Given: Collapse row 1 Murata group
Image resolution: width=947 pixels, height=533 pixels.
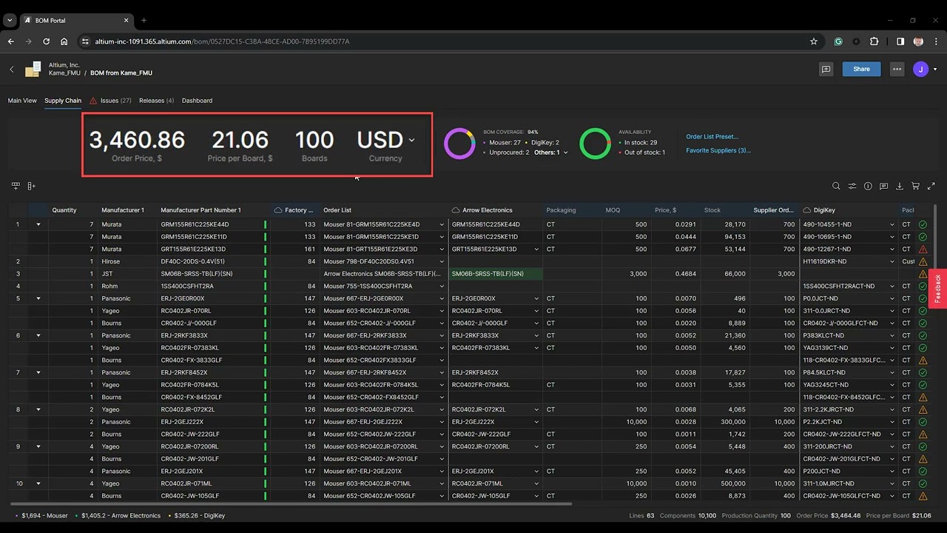Looking at the screenshot, I should 38,224.
